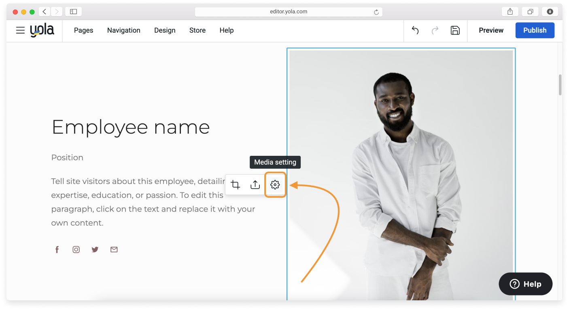This screenshot has width=569, height=310.
Task: Click the email envelope icon
Action: point(114,249)
